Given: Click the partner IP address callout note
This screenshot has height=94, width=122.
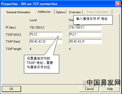Looking at the screenshot, I should [x=93, y=20].
